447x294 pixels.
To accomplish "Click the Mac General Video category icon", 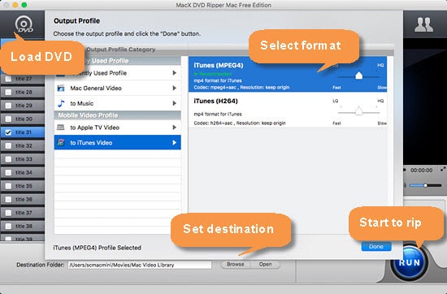I will (x=61, y=88).
